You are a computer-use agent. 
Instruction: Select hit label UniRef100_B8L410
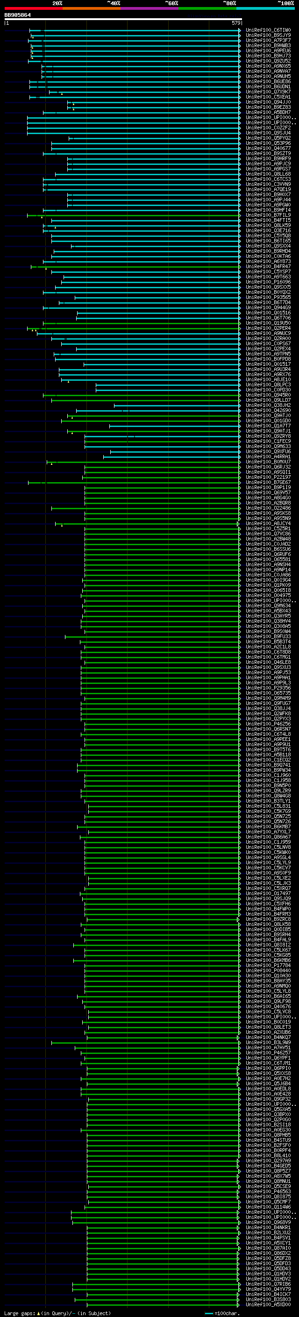(268, 1155)
